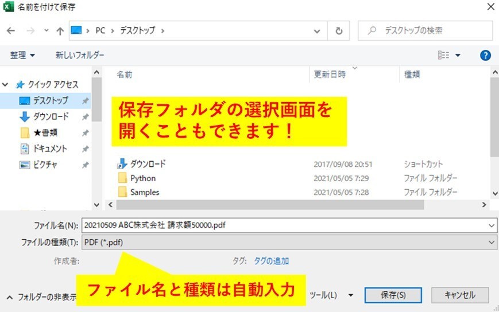Viewport: 499px width, 312px height.
Task: Open ドキュメント in navigation pane
Action: (x=50, y=149)
